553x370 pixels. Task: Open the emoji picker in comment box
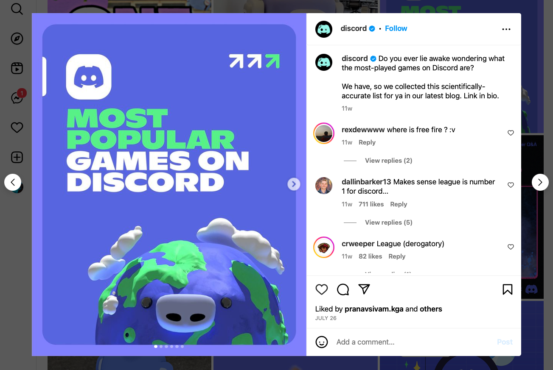pos(322,342)
